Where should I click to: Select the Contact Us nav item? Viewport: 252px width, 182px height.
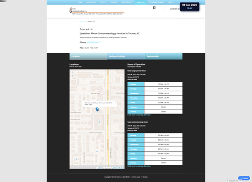[x=141, y=3]
